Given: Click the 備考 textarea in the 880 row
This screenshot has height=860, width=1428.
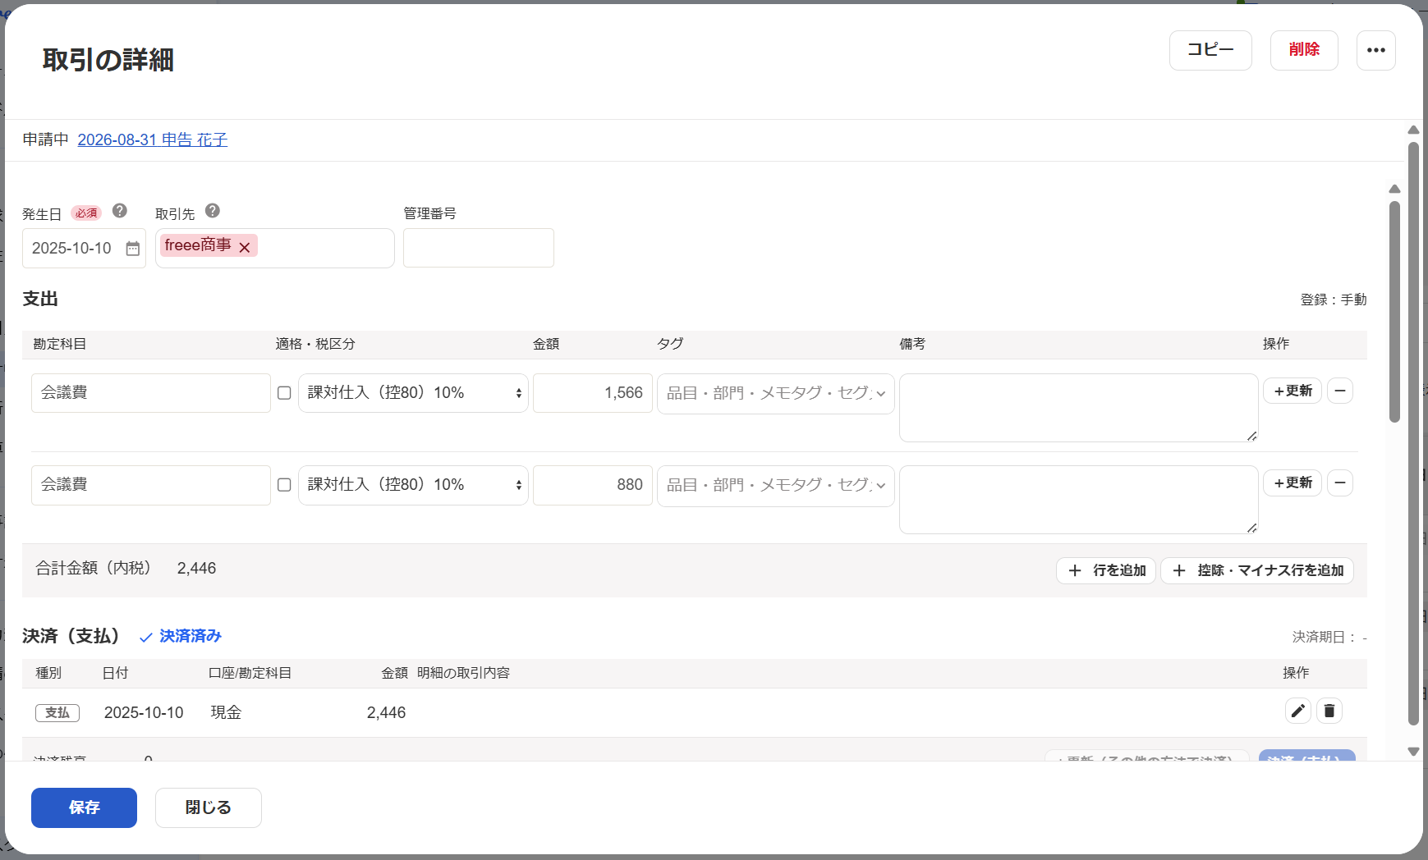Looking at the screenshot, I should pyautogui.click(x=1078, y=500).
